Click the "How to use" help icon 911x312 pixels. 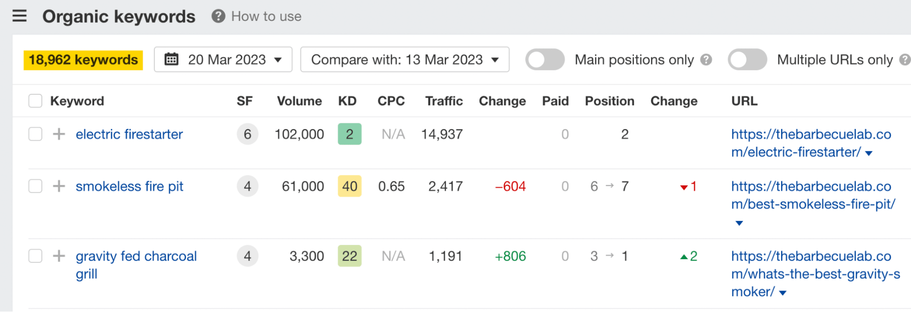[217, 15]
